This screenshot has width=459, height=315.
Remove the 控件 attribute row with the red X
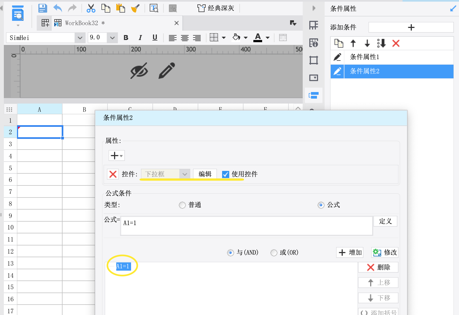(x=113, y=174)
